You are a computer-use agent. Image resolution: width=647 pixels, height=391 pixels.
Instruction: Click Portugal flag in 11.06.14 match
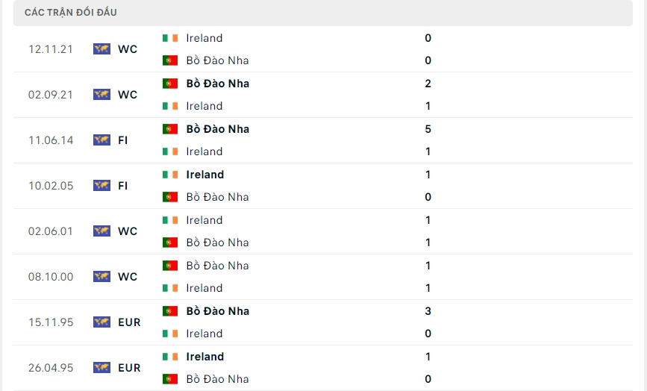click(x=170, y=129)
